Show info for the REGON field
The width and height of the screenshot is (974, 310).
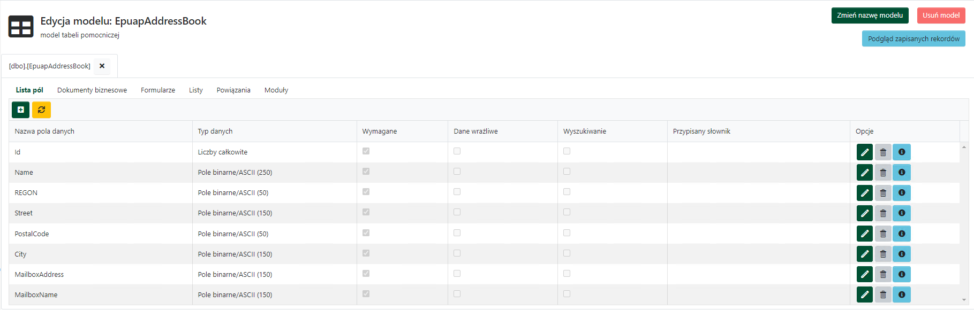coord(902,193)
